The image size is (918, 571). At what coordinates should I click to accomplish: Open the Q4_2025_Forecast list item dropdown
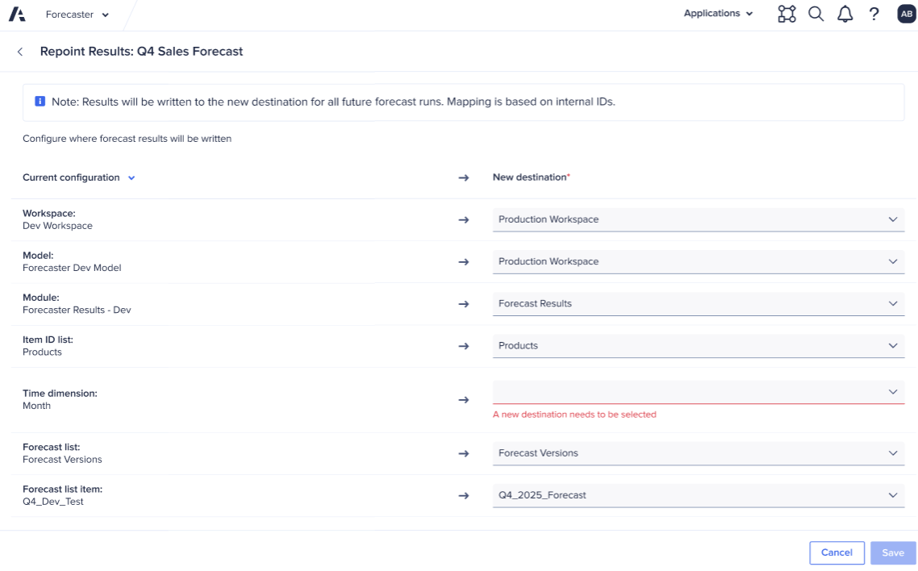(x=698, y=495)
